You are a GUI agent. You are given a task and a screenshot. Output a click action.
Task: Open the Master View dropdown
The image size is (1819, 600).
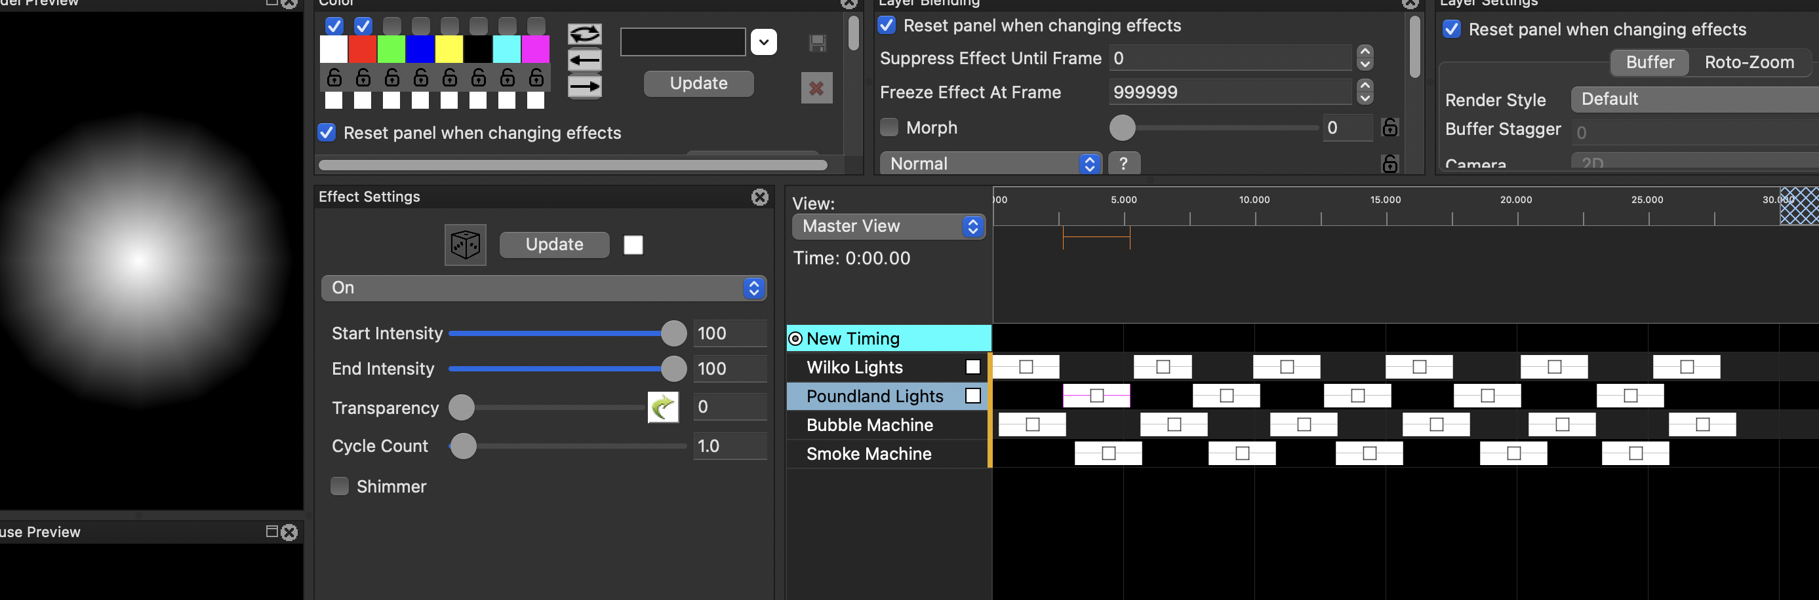tap(889, 227)
